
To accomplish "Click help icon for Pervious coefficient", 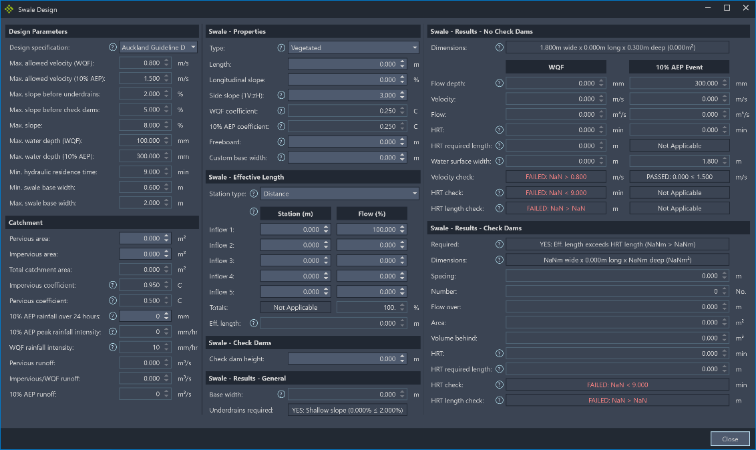I will tap(112, 300).
